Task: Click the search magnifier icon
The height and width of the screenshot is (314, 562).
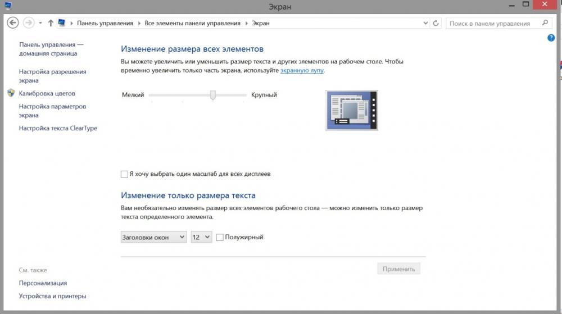Action: coord(545,23)
